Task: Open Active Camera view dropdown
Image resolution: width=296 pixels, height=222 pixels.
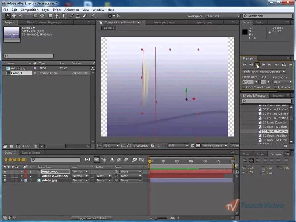Action: 215,146
